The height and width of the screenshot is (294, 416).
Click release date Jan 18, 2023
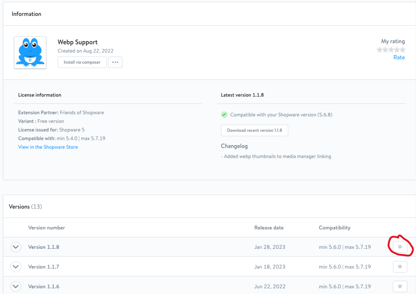point(270,267)
